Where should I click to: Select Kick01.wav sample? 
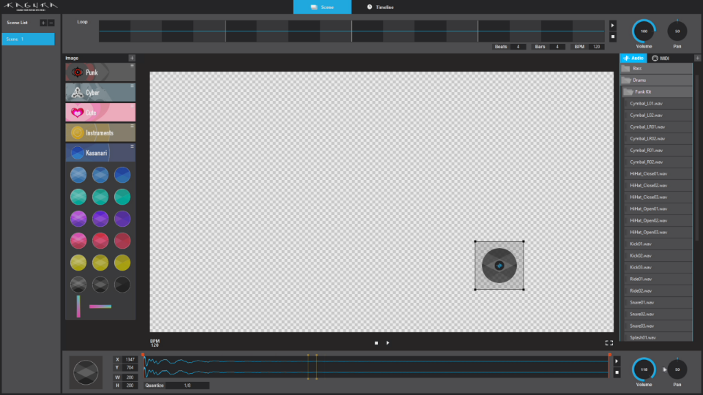[658, 244]
